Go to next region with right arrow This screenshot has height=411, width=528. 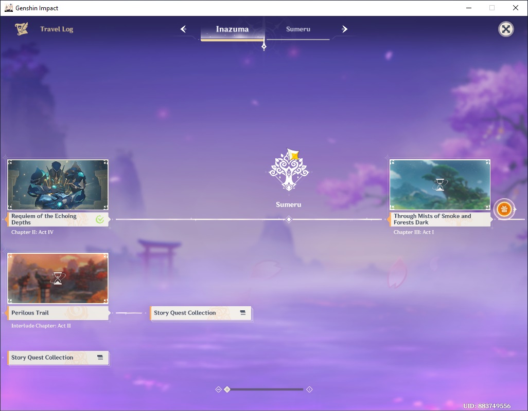344,29
